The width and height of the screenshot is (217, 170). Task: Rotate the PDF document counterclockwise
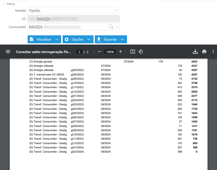(x=141, y=52)
